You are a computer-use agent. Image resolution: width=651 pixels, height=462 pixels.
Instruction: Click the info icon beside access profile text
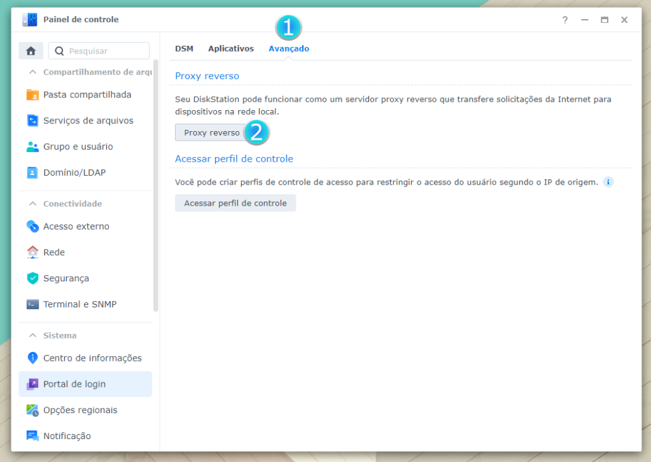pos(608,183)
